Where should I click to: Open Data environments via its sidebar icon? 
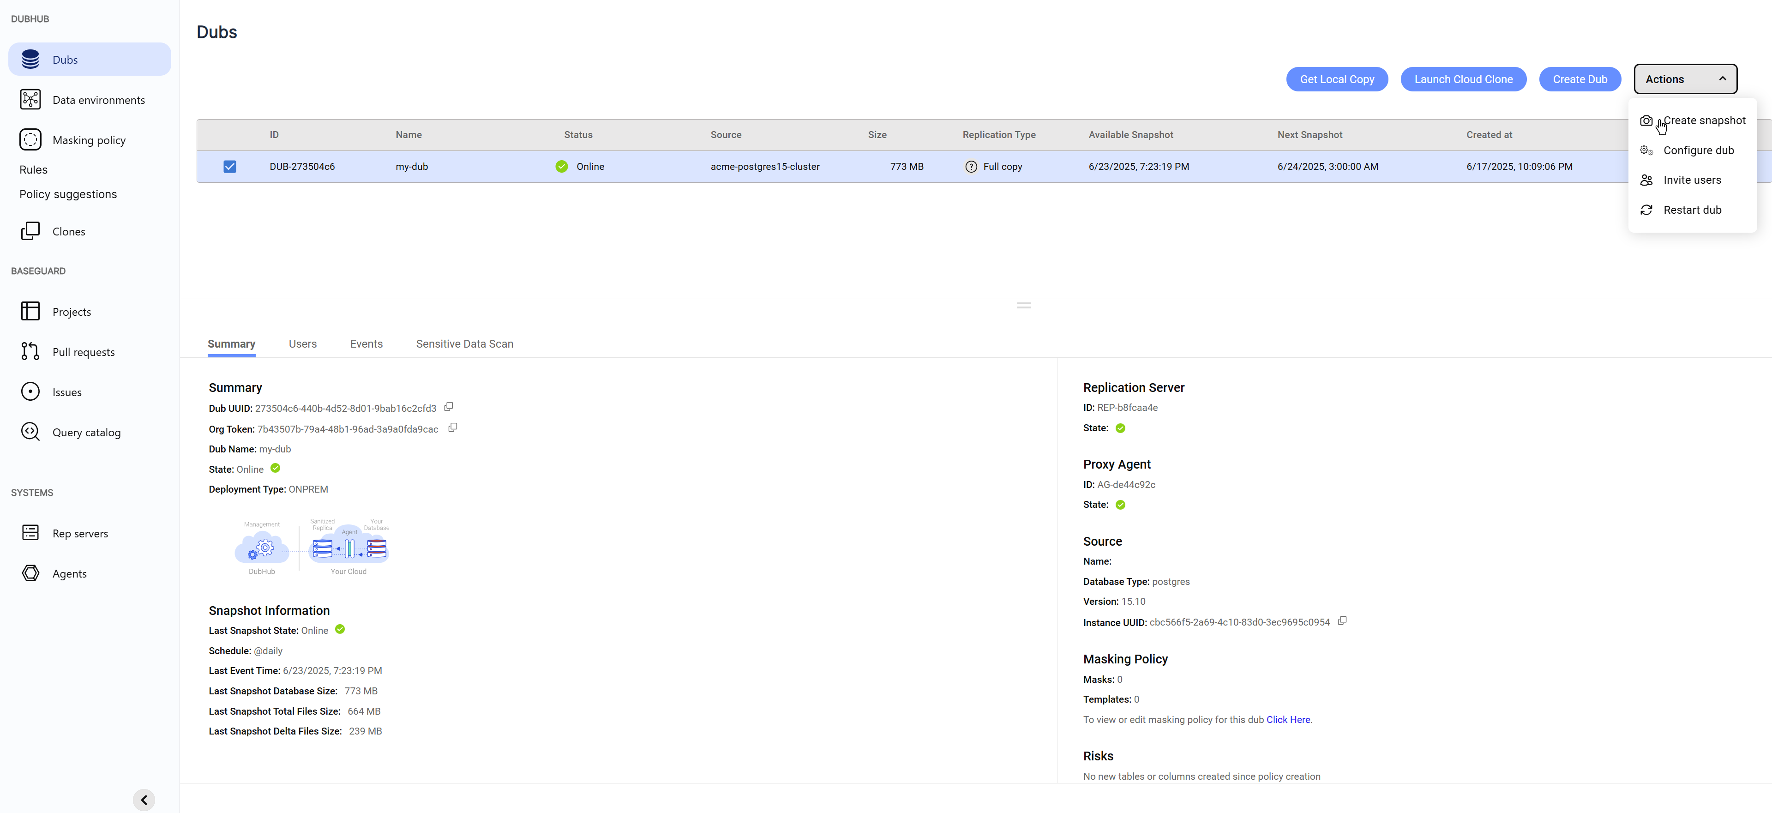30,100
